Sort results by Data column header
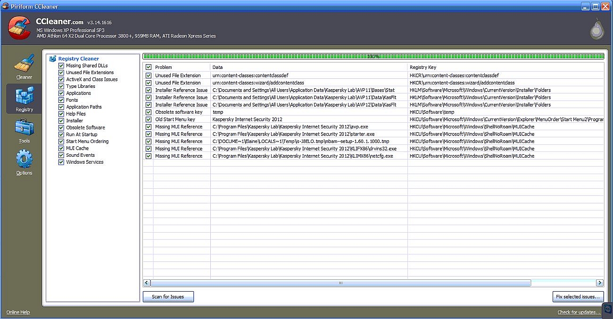 (309, 67)
